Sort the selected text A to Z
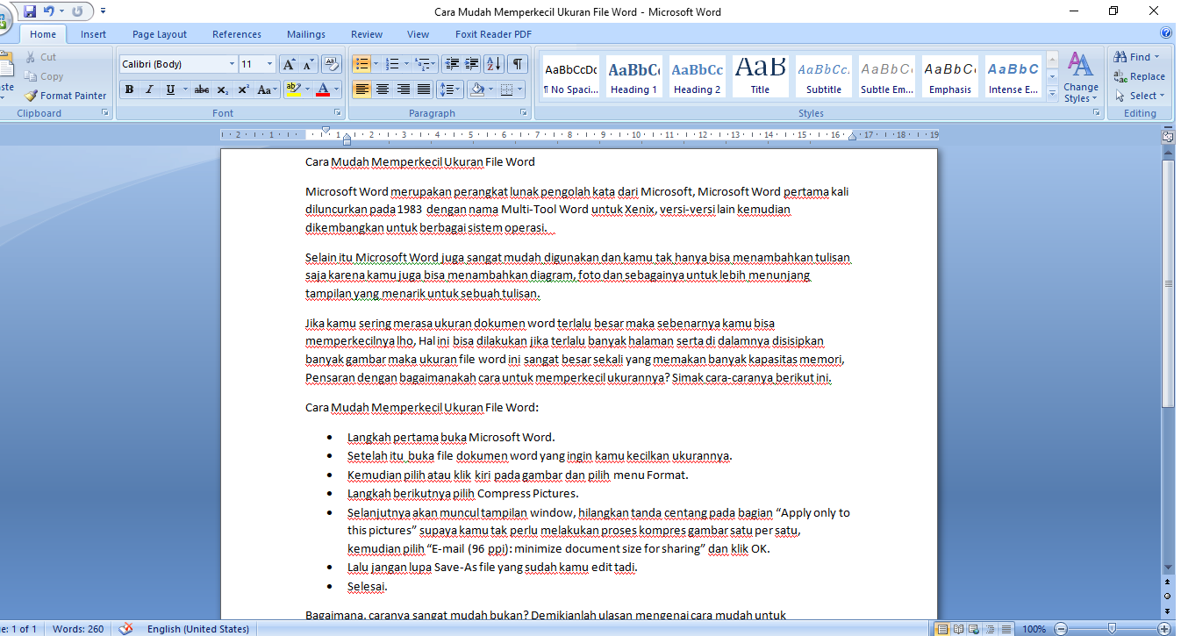The width and height of the screenshot is (1181, 636). click(494, 64)
